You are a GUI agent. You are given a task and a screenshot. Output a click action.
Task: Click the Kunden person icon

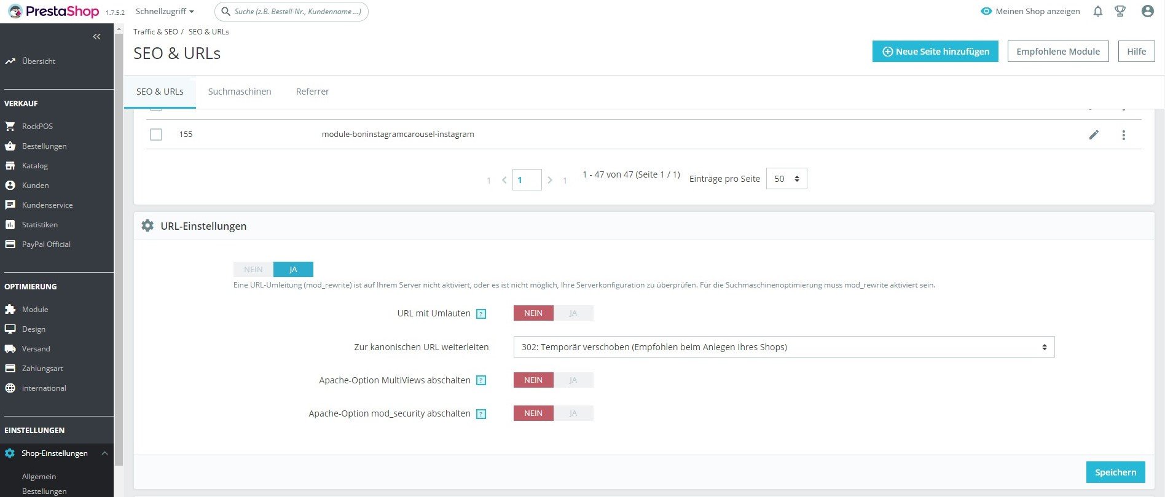point(10,186)
